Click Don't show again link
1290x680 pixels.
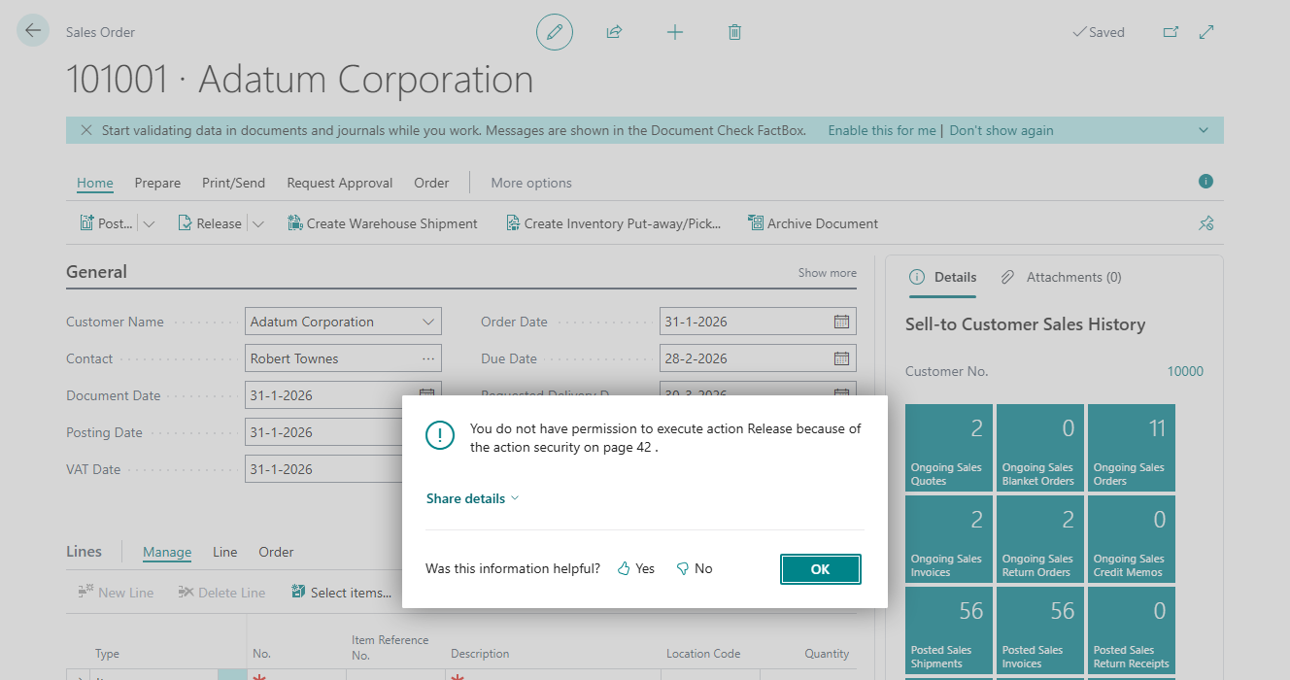pos(1001,130)
